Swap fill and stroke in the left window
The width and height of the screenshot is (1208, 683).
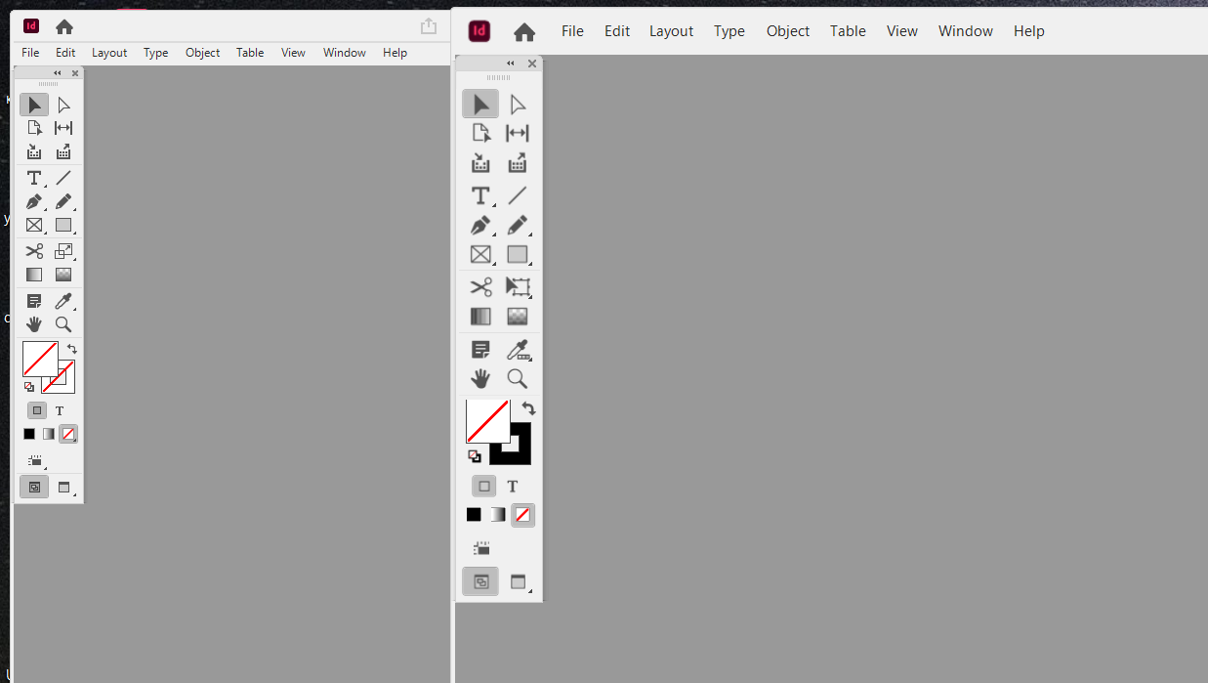(71, 349)
